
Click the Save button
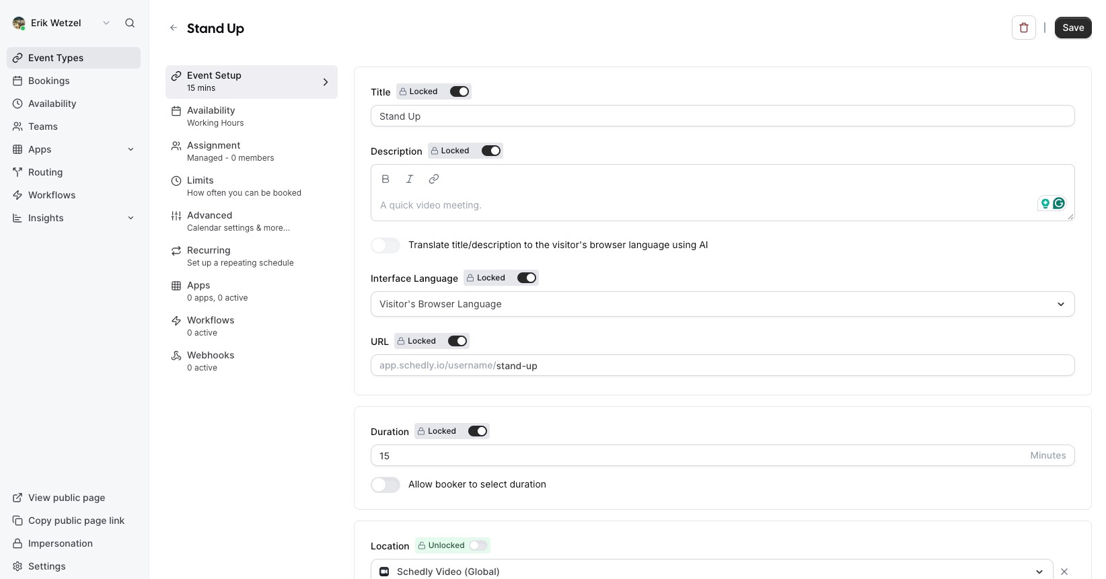click(1073, 28)
